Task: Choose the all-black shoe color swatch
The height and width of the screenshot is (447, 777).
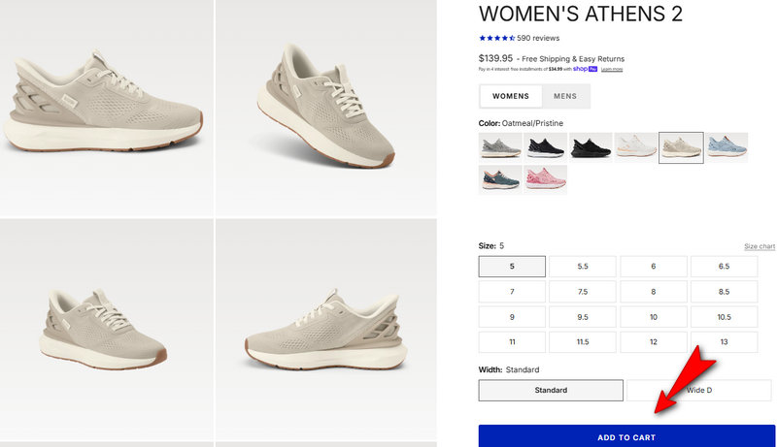Action: click(x=591, y=146)
